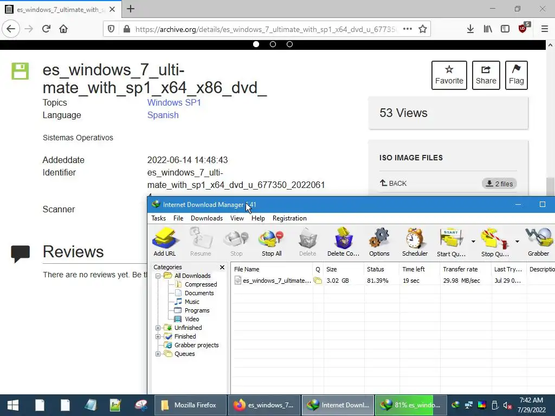
Task: Click the grayed Delete toolbar icon
Action: tap(308, 242)
